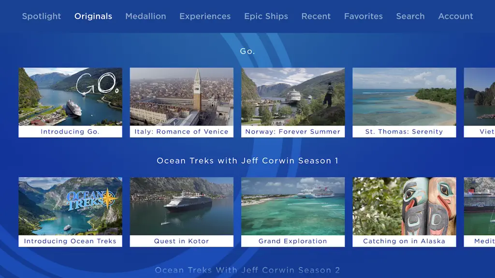This screenshot has width=495, height=278.
Task: Open Search from the top menu
Action: coord(410,16)
